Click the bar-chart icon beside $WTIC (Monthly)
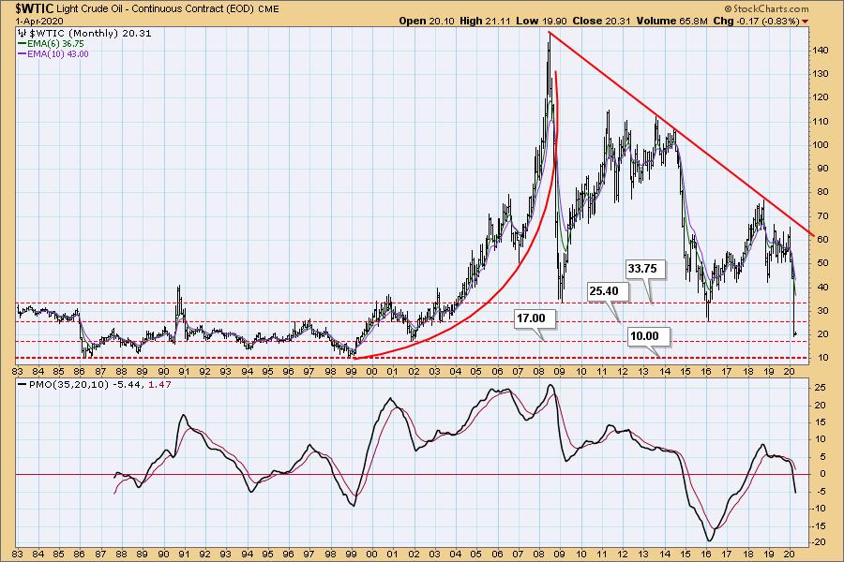 click(x=21, y=34)
